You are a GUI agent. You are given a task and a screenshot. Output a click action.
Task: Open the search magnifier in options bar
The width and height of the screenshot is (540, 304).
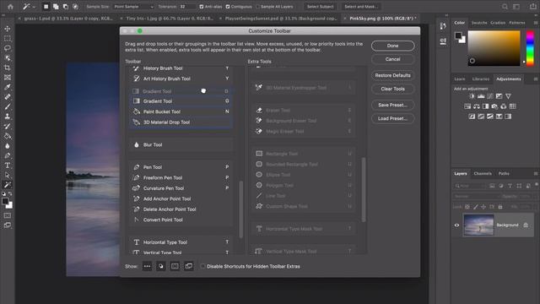click(x=505, y=7)
